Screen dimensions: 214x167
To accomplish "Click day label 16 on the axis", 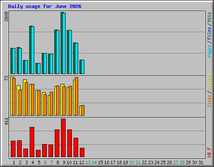I will pos(107,162).
